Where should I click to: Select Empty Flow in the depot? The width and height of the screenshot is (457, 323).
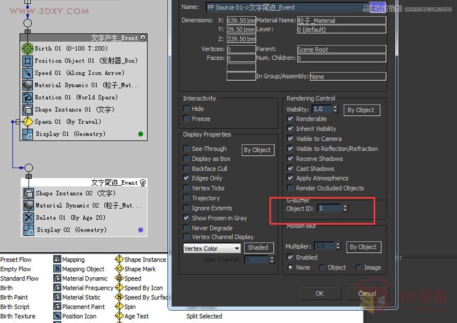16,269
